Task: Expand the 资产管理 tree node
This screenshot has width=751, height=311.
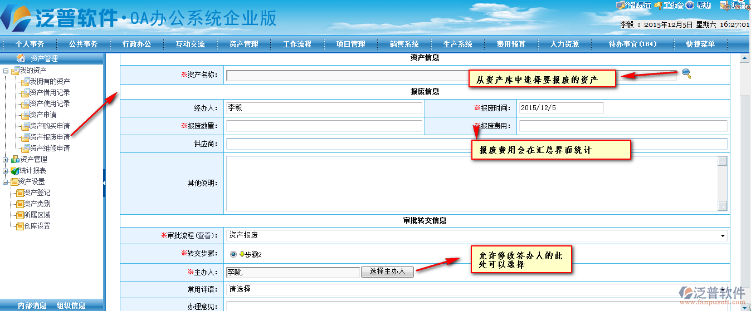Action: (6, 160)
